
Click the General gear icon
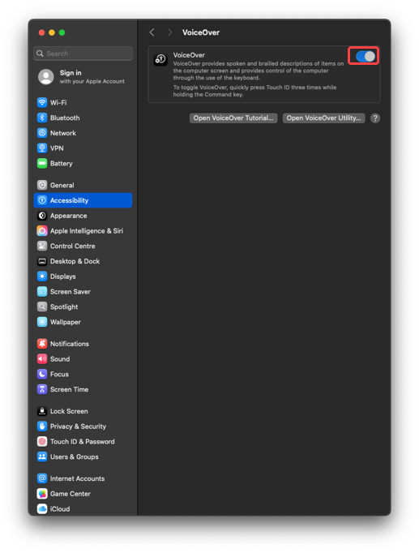(42, 185)
